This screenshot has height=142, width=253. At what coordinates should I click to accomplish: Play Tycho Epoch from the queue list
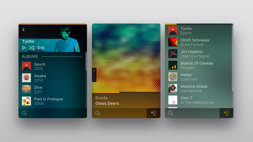[x=198, y=31]
